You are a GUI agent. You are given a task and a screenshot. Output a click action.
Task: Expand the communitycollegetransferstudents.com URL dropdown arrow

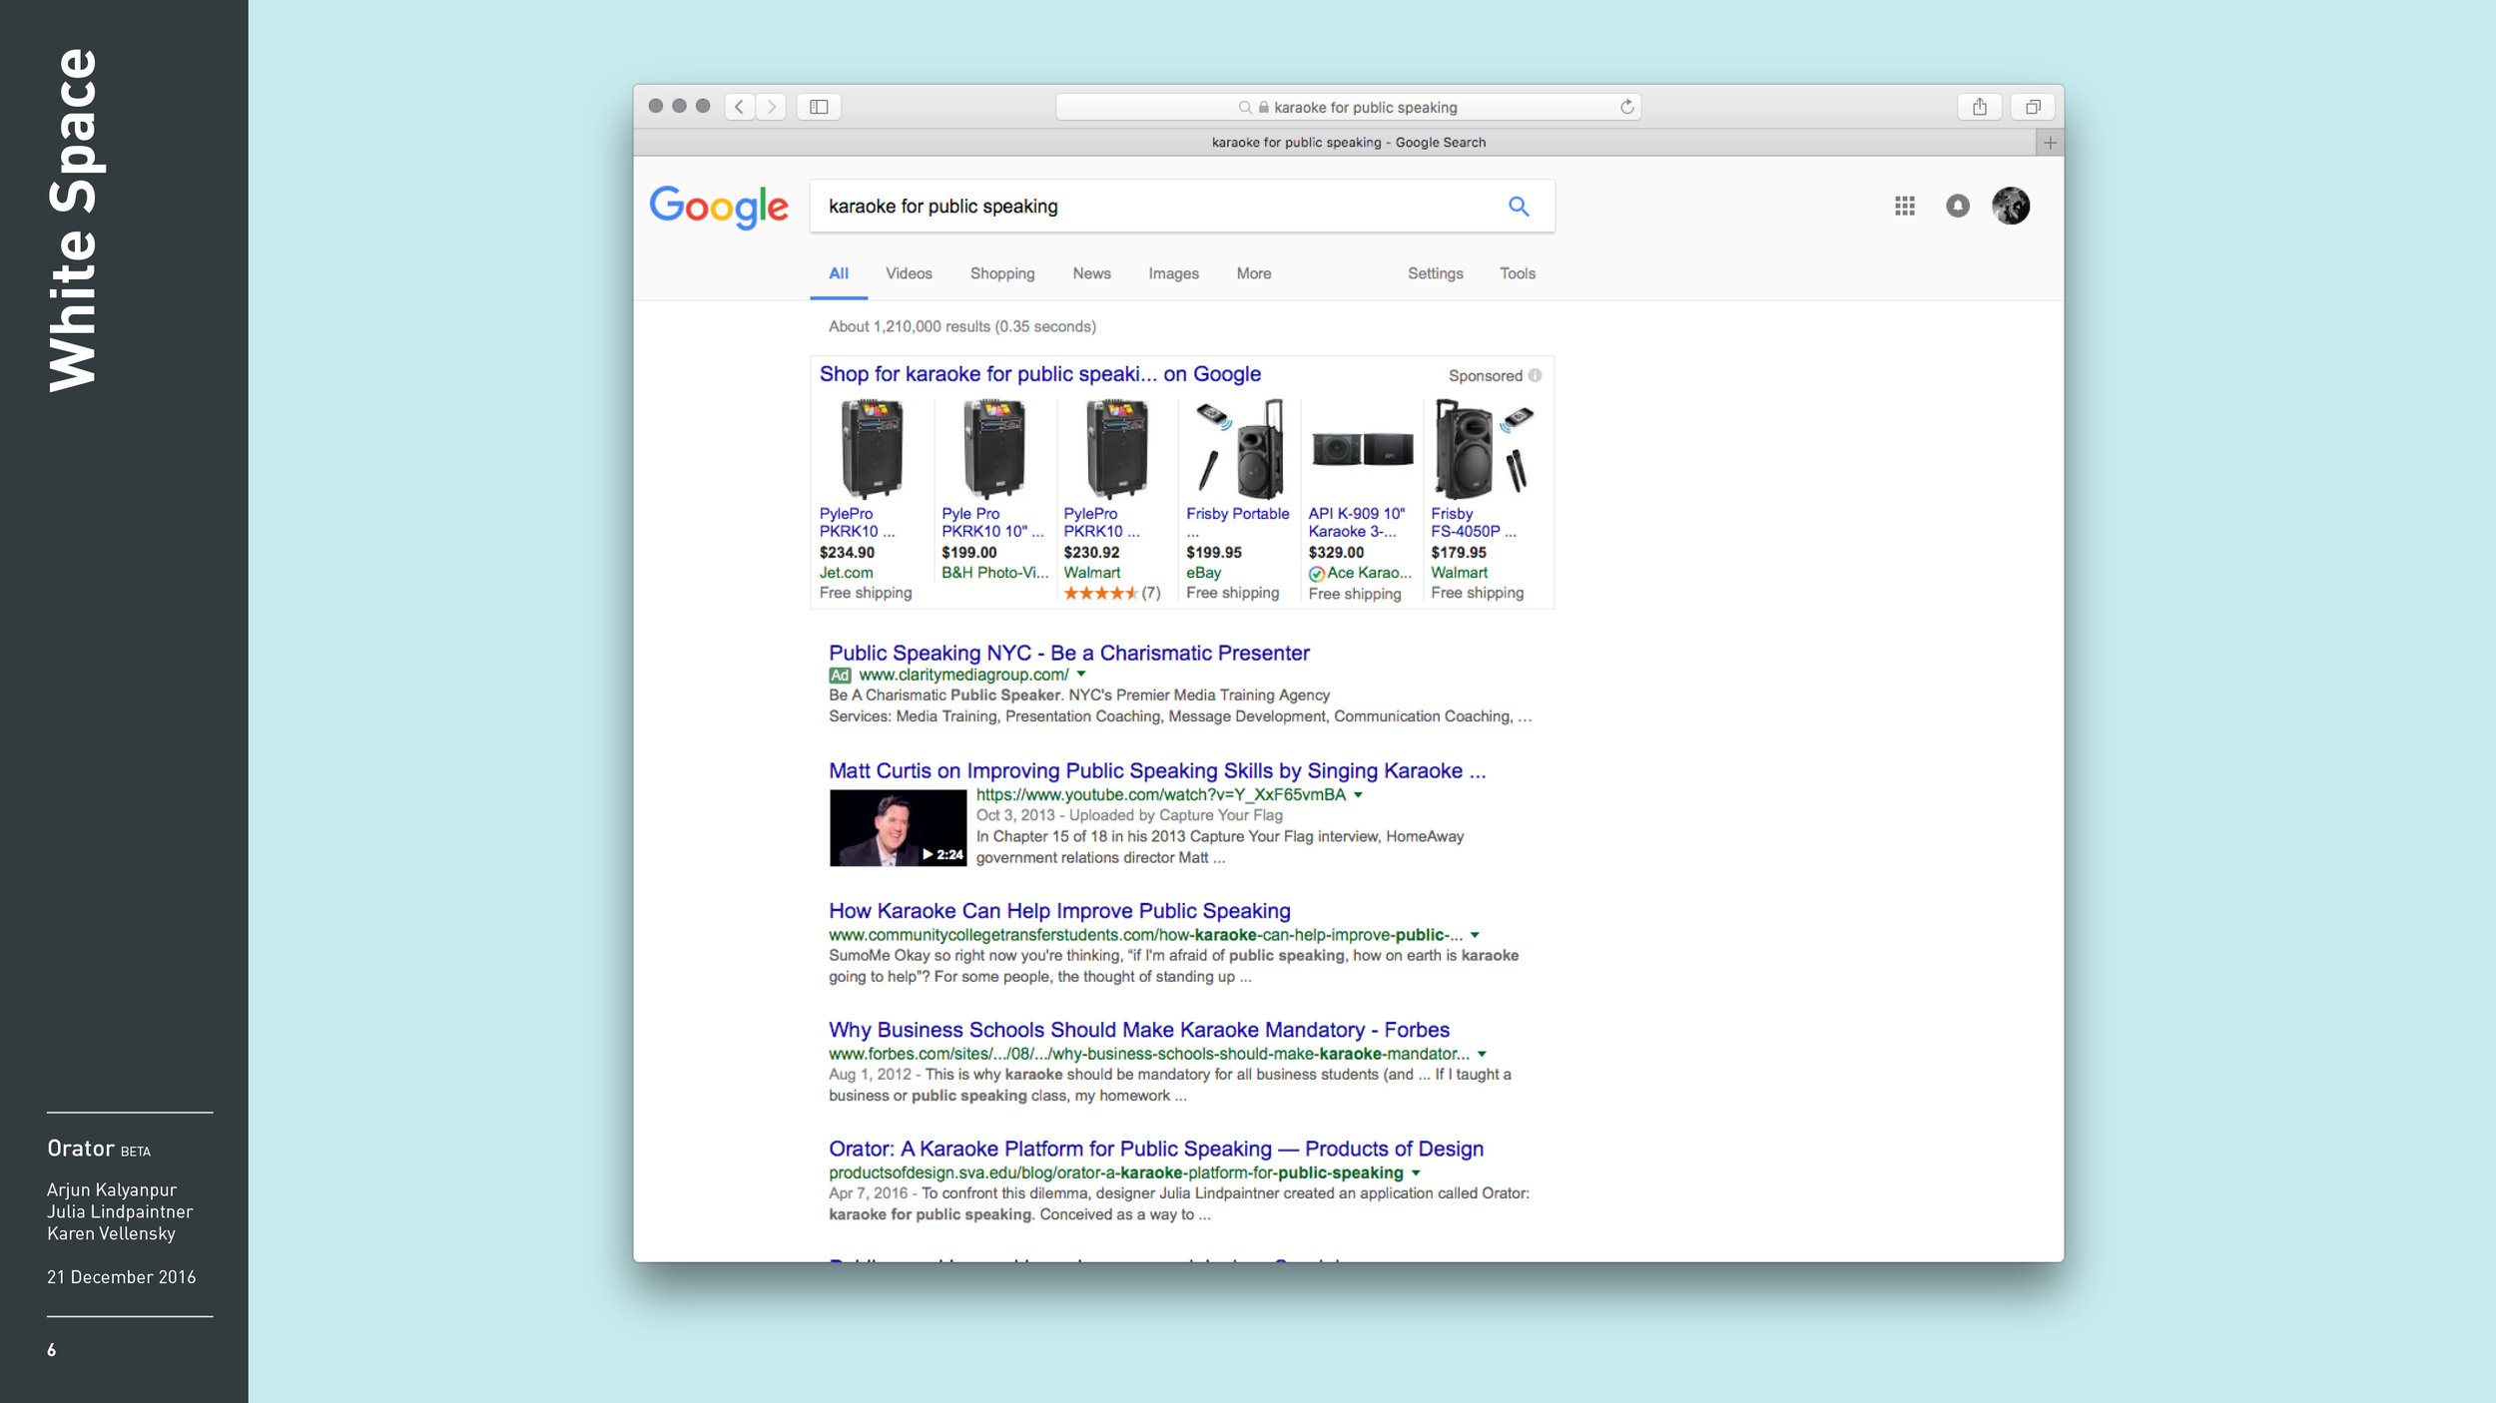pyautogui.click(x=1474, y=935)
